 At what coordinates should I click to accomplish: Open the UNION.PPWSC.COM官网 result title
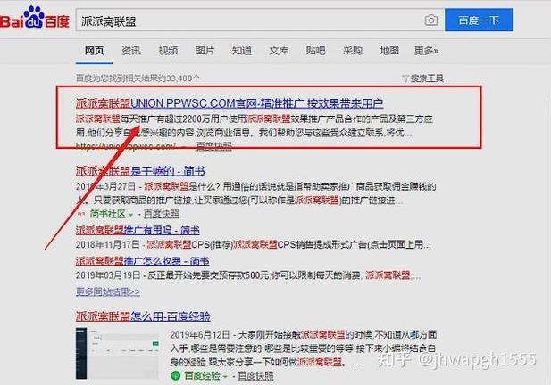(x=230, y=103)
